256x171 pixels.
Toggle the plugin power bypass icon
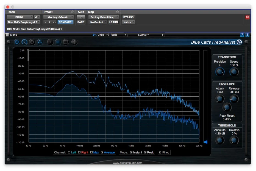point(16,42)
